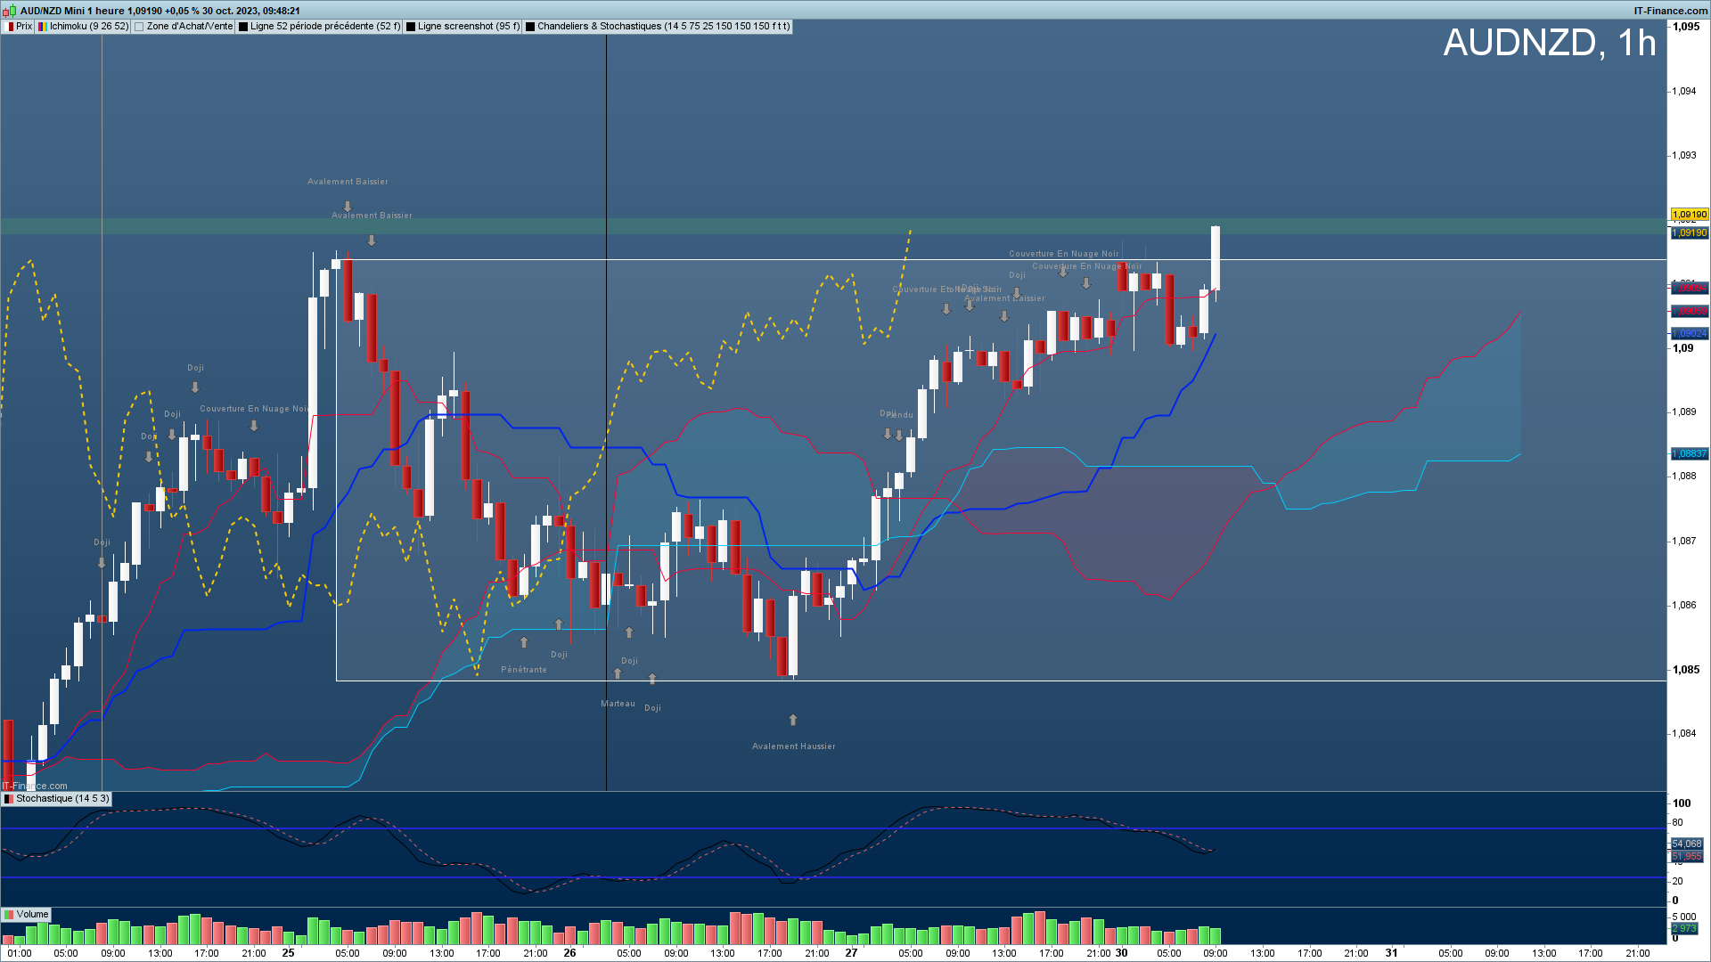Screen dimensions: 1711x962
Task: Open the Stochastique (14 5 3) indicator label
Action: point(62,799)
